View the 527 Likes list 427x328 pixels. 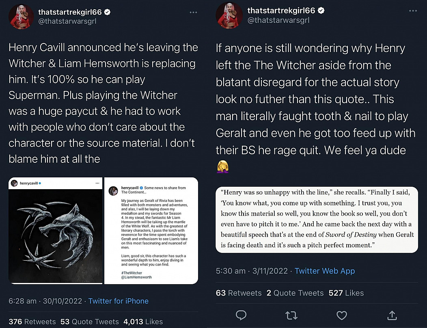[346, 293]
